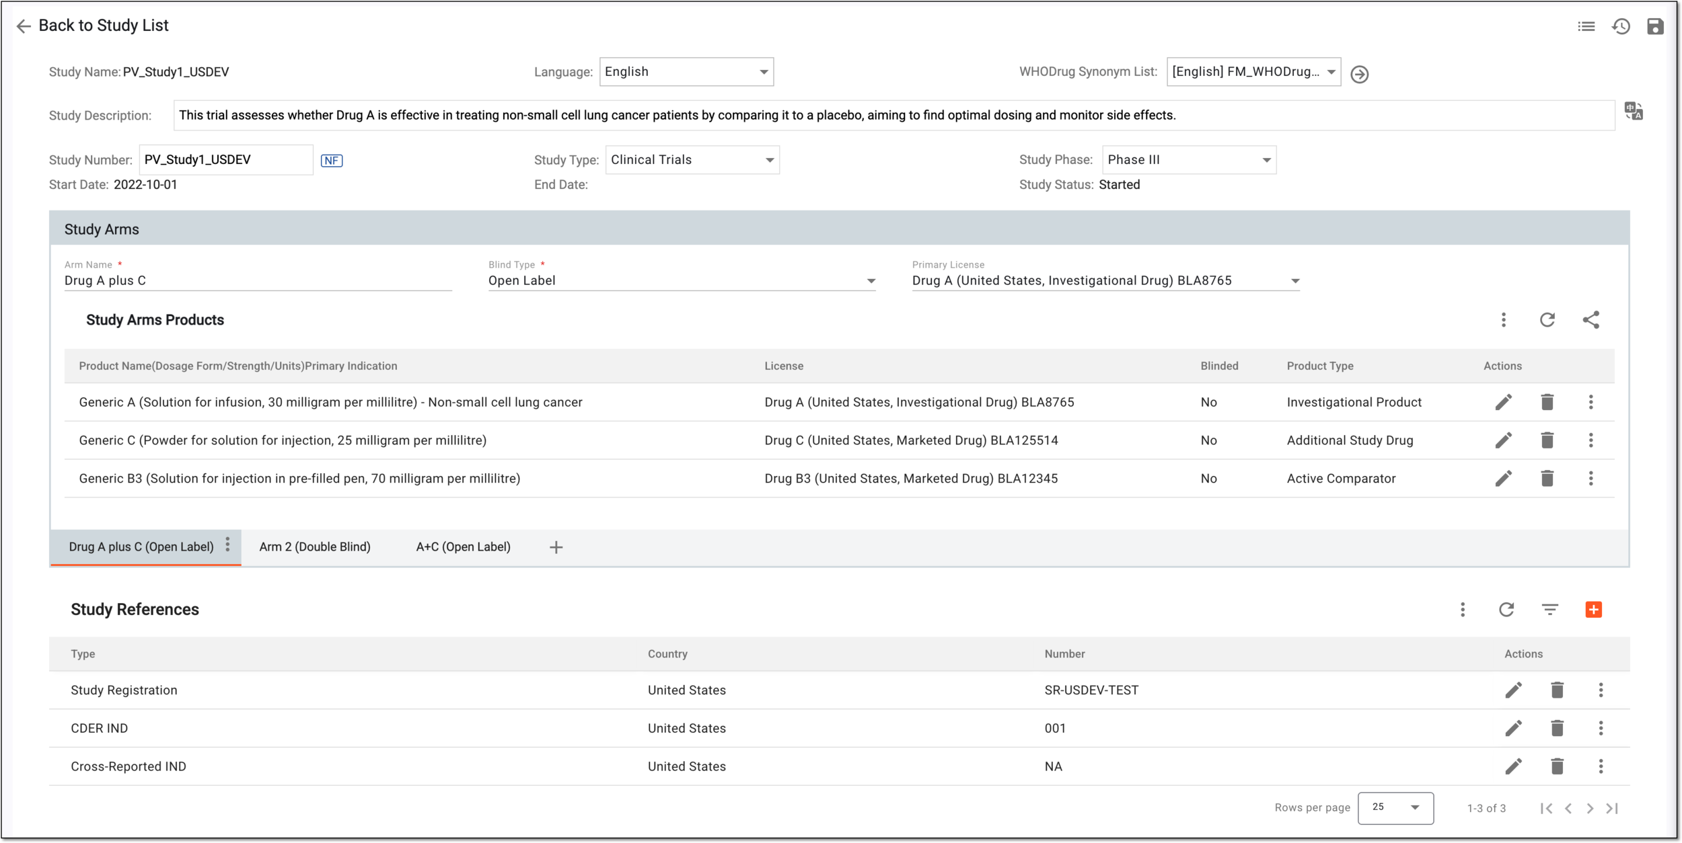
Task: Open more options for Study Registration row
Action: (x=1601, y=690)
